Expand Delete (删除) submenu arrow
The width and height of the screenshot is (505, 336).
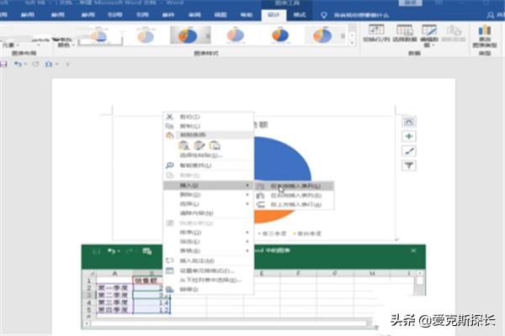[x=247, y=195]
